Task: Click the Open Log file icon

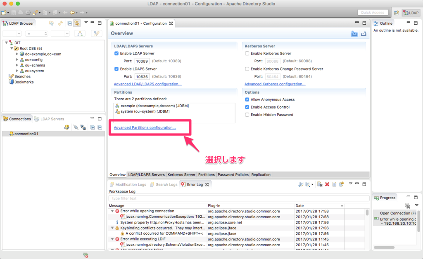Action: (x=334, y=184)
